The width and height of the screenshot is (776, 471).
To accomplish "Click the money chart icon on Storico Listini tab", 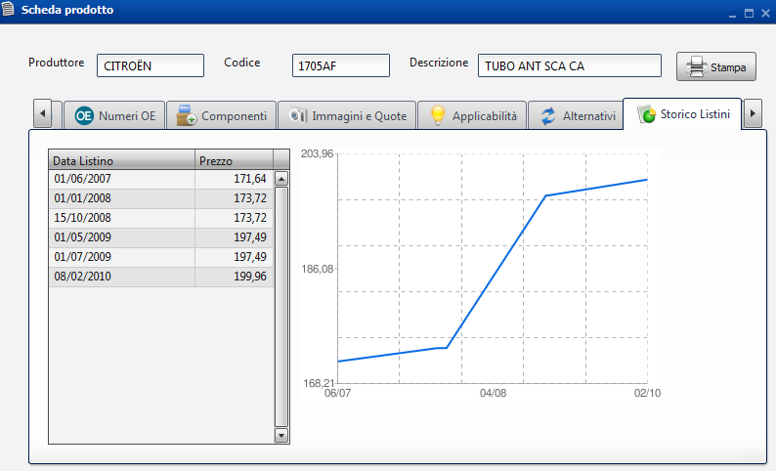I will point(646,114).
